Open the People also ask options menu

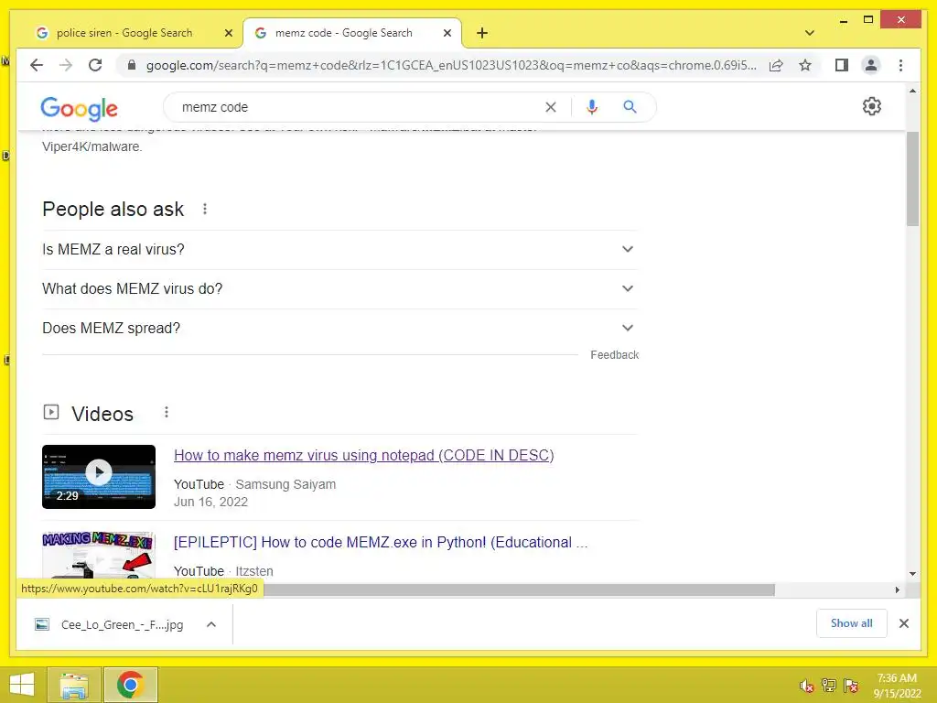coord(204,209)
